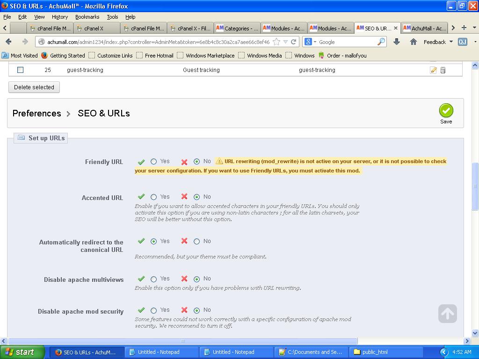Go to the Firefox Home icon

(x=414, y=42)
